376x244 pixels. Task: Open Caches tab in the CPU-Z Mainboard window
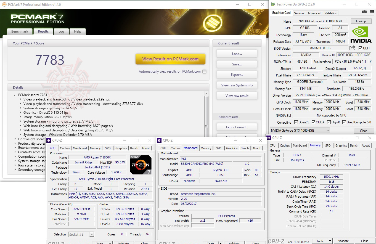[176, 148]
